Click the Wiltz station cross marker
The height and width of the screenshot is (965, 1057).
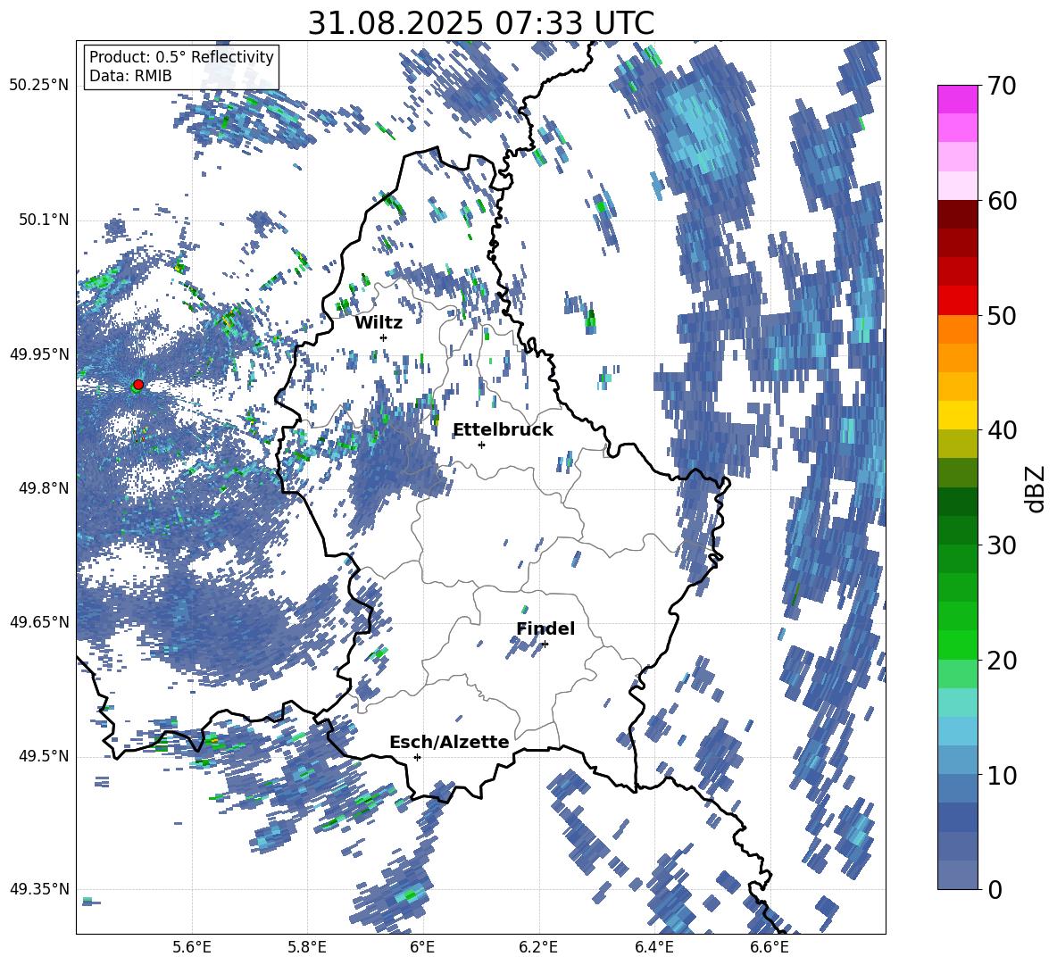click(x=384, y=337)
